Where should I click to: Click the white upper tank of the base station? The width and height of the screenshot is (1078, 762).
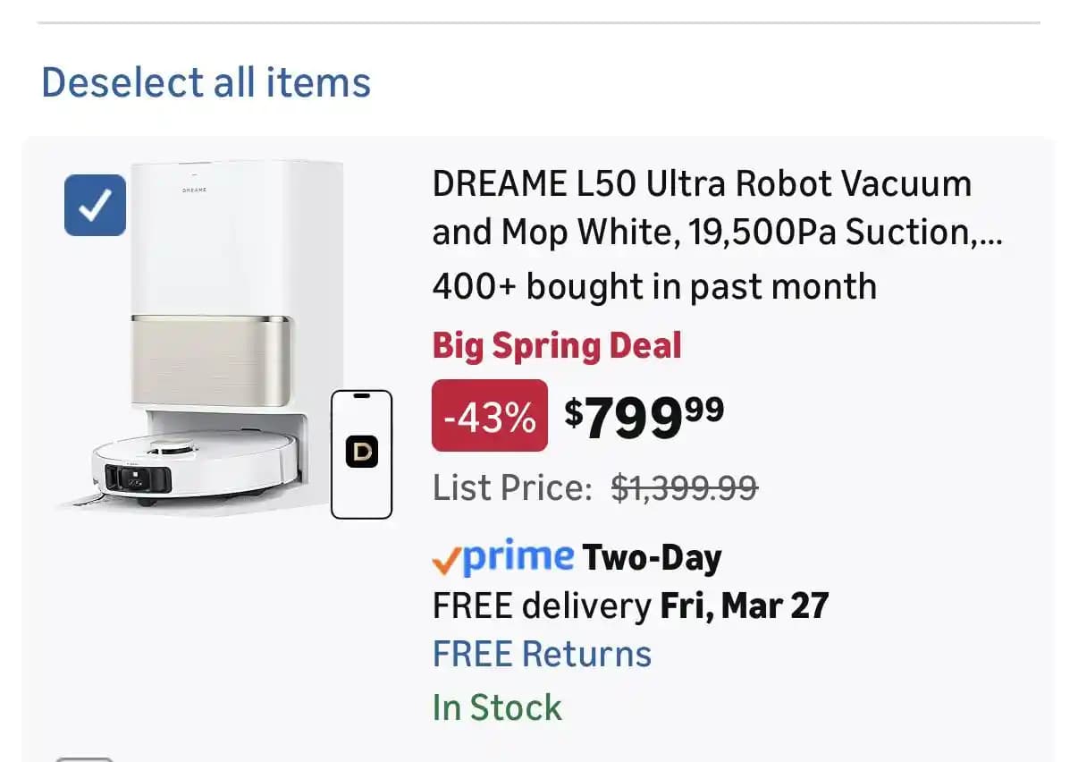[237, 241]
